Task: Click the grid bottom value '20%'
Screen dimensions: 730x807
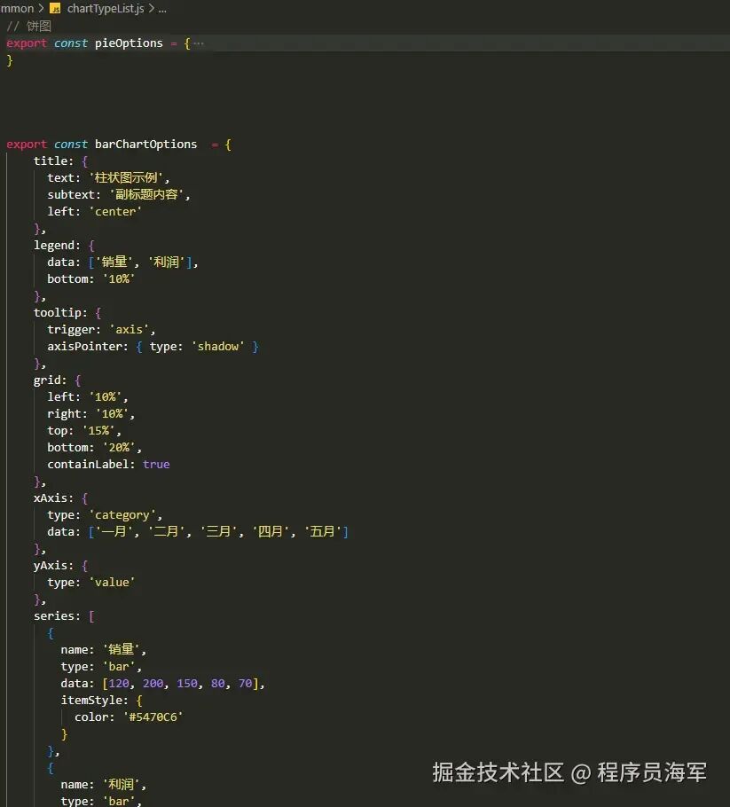Action: point(121,447)
